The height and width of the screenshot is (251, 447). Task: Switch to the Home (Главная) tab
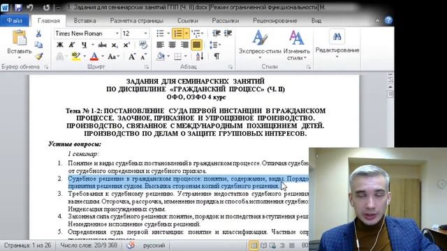coord(48,21)
